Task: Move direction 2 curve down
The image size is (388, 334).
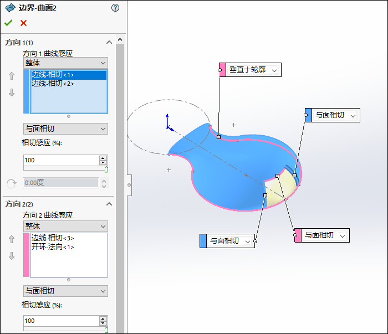Action: click(12, 256)
